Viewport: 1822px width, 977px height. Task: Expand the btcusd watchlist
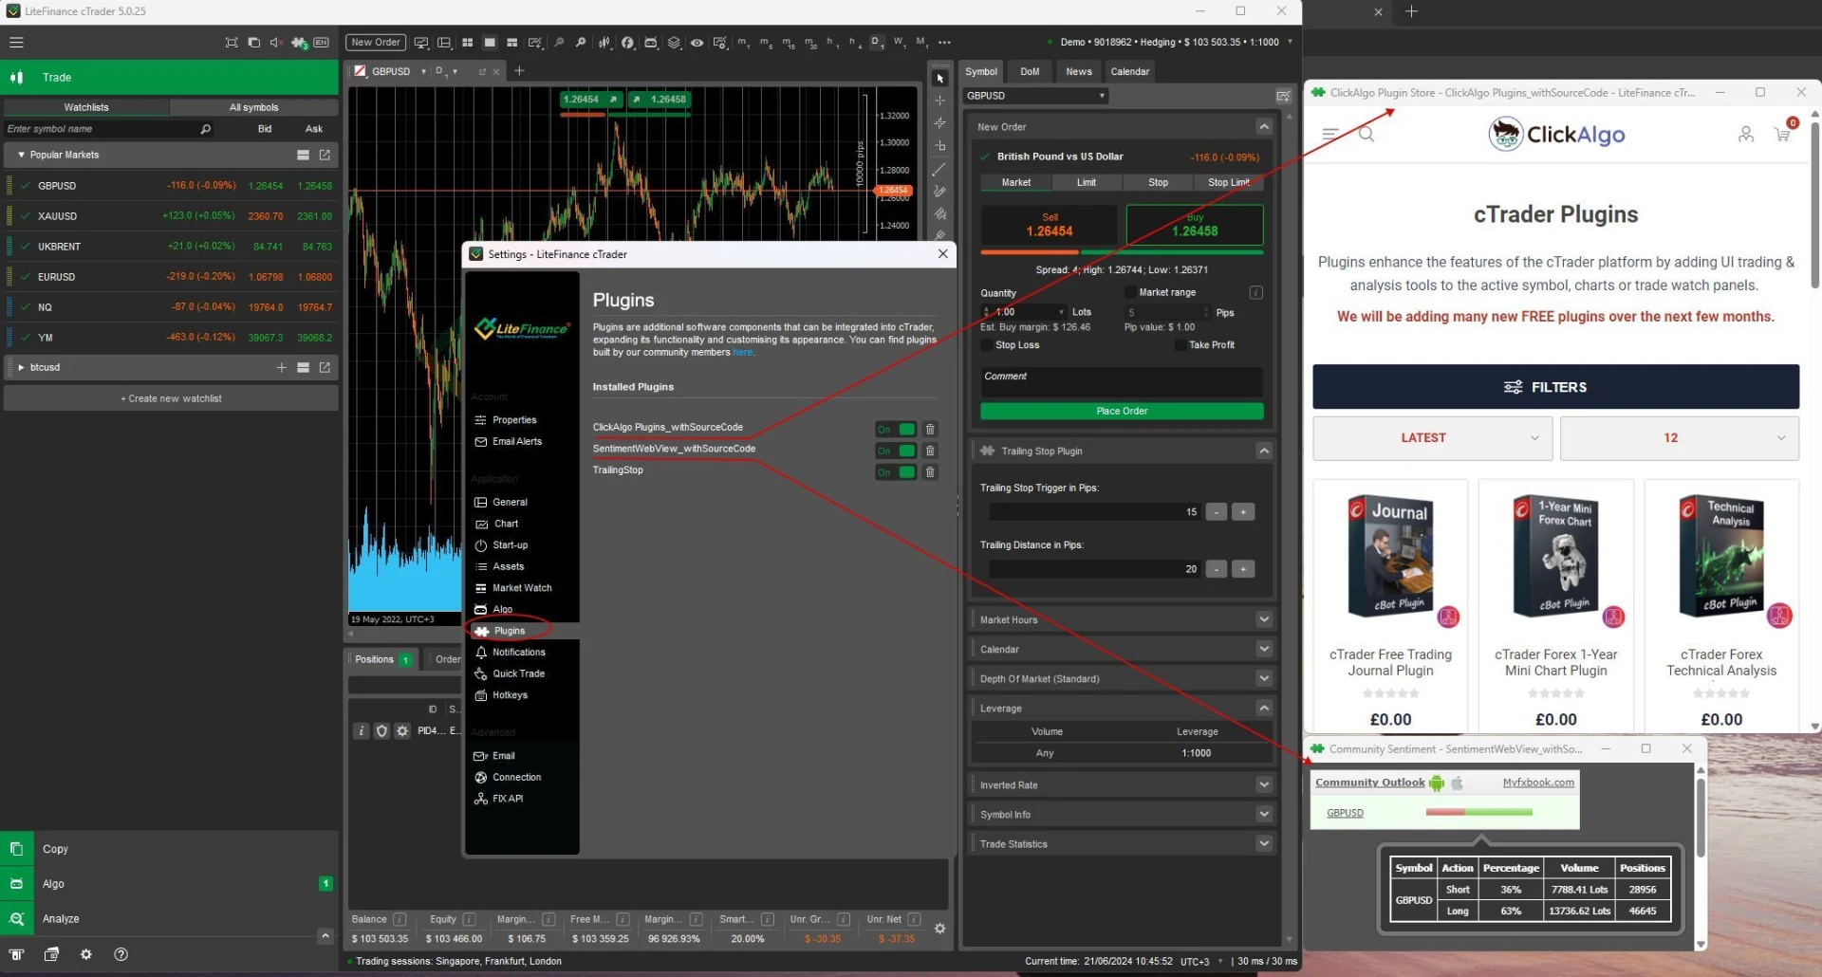click(x=21, y=368)
